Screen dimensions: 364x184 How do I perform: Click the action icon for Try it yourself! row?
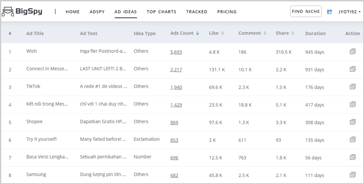click(352, 139)
